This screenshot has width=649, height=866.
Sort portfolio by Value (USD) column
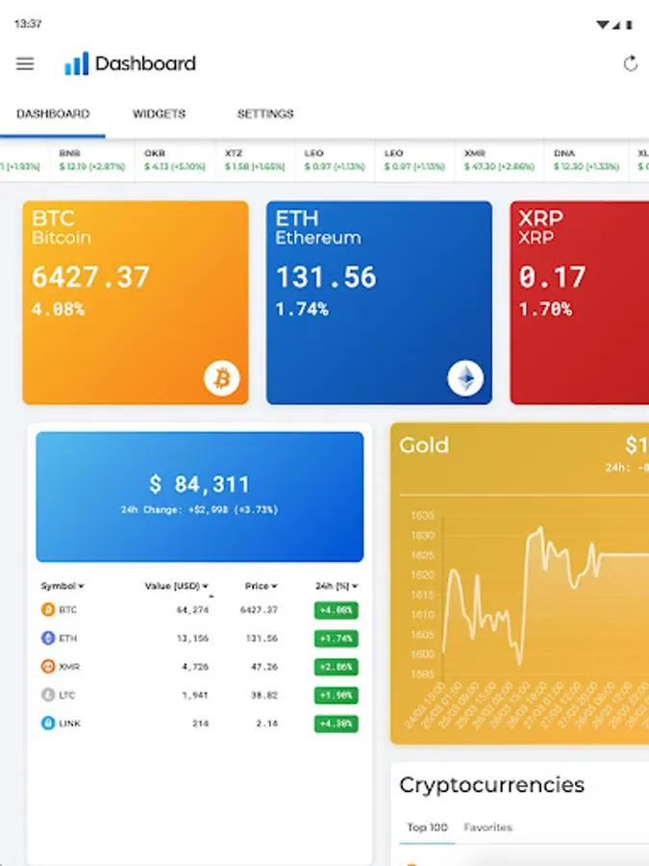click(x=177, y=586)
